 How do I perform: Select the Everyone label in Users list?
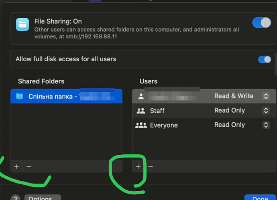[x=164, y=125]
